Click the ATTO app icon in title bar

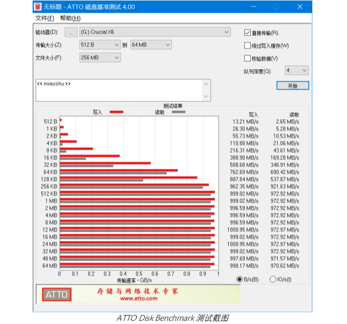38,7
